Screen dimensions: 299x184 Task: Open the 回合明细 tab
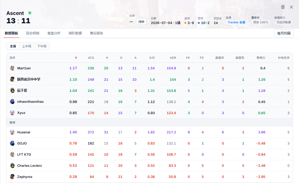[33, 33]
